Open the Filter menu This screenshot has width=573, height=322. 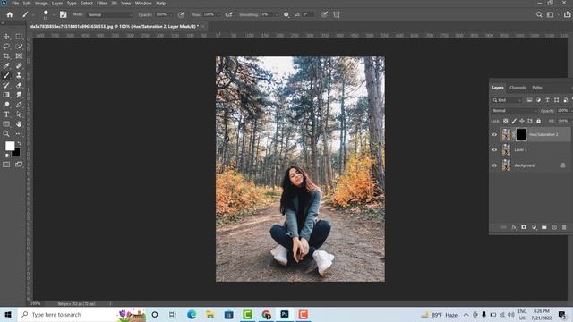coord(101,4)
